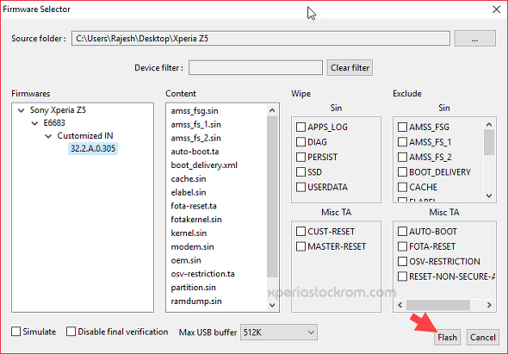Collapse the E6683 tree node
The width and height of the screenshot is (508, 354).
[34, 123]
